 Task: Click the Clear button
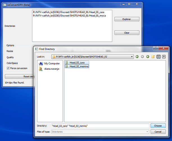tap(127, 33)
